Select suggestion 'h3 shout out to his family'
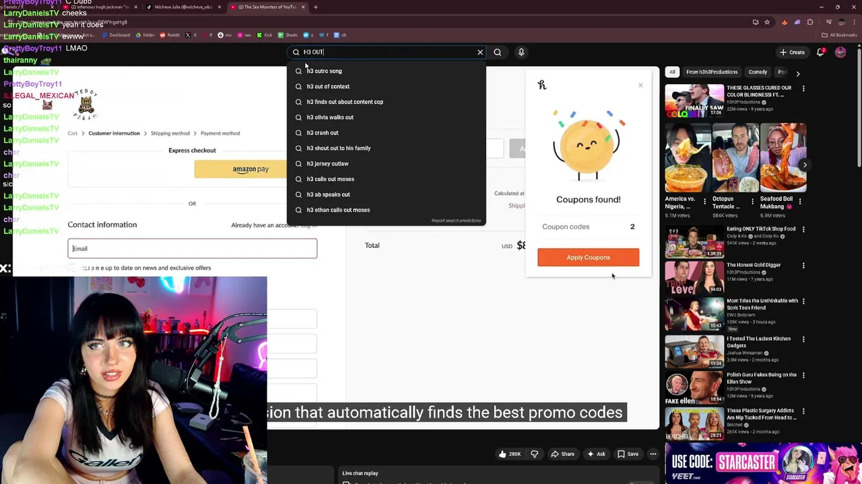The width and height of the screenshot is (862, 484). pos(386,148)
